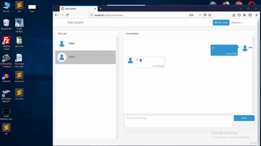
Task: Click the received message avatar icon
Action: [x=130, y=60]
